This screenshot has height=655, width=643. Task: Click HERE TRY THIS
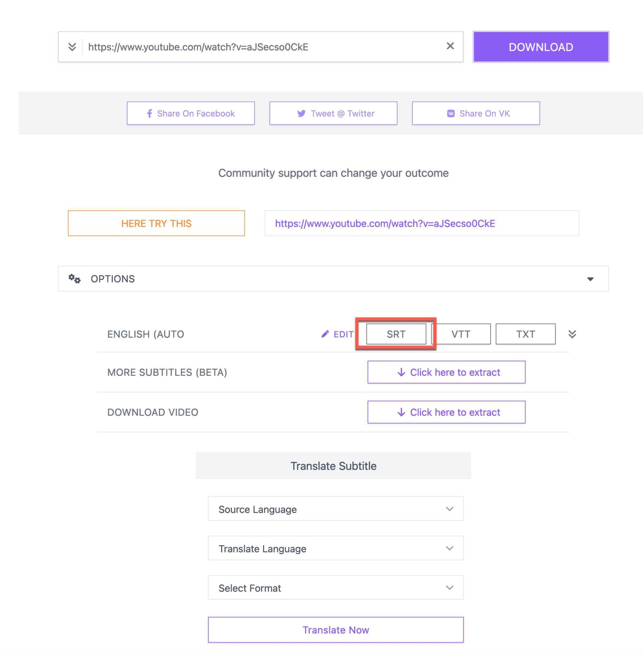156,223
